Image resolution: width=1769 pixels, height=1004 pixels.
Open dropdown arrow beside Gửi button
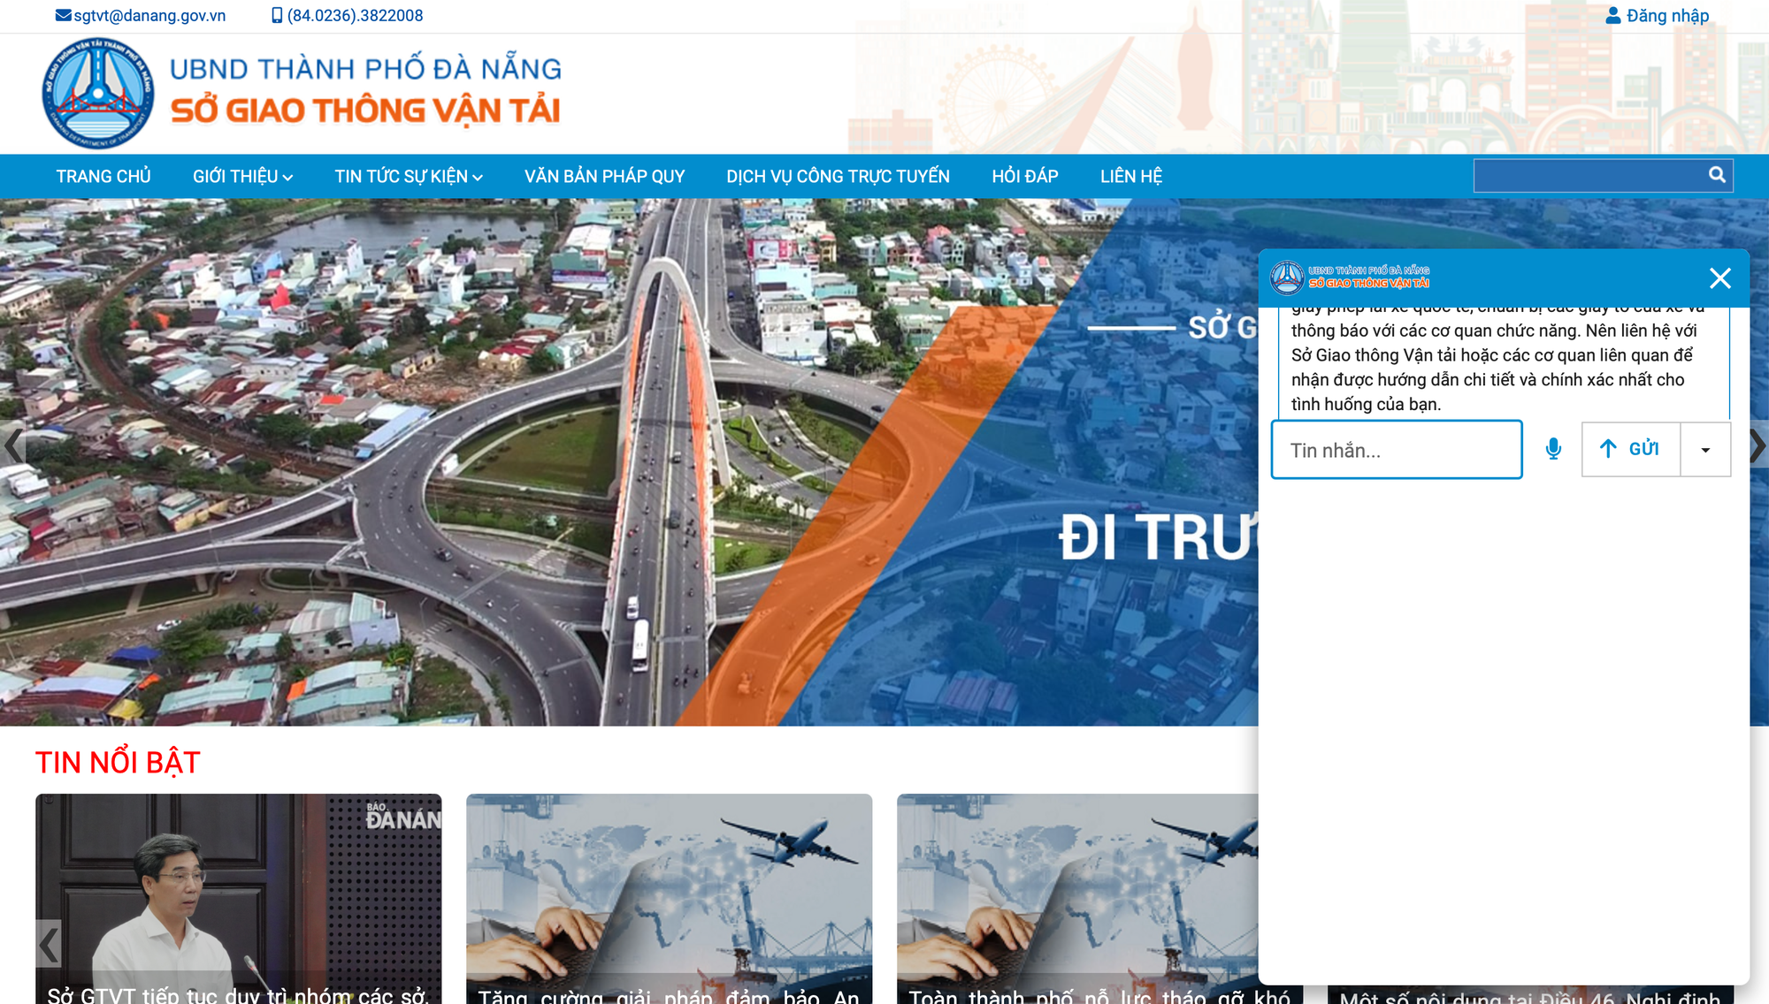pyautogui.click(x=1705, y=450)
